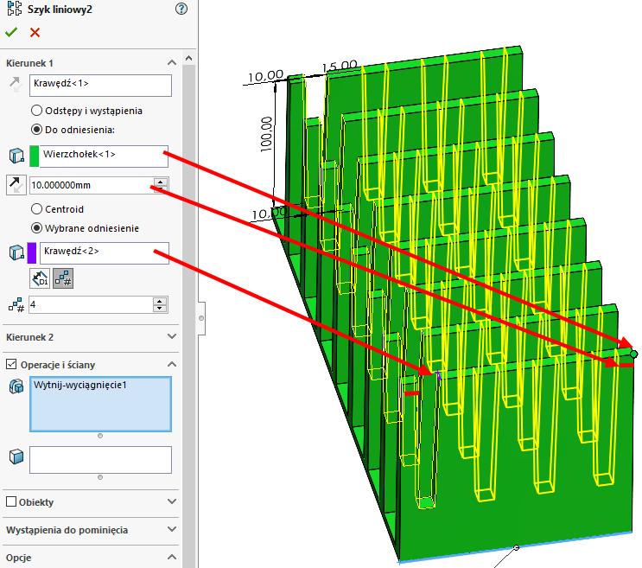642x568 pixels.
Task: Enable the Obiekty checkbox
Action: (x=11, y=501)
